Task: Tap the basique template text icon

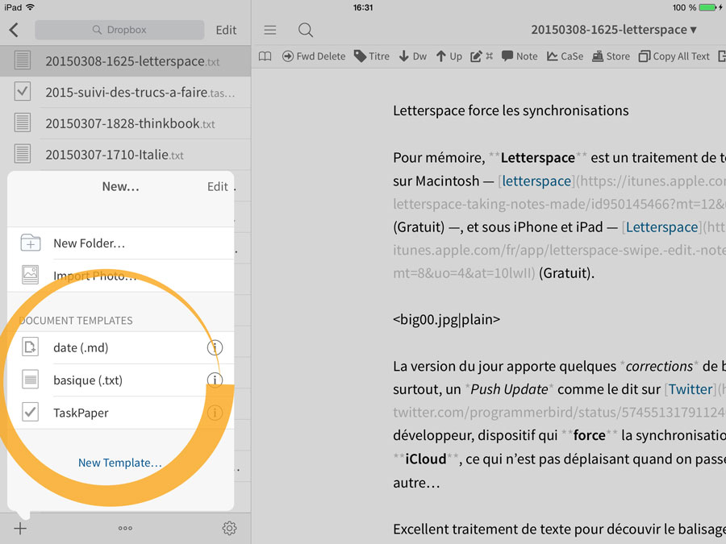Action: pos(31,380)
